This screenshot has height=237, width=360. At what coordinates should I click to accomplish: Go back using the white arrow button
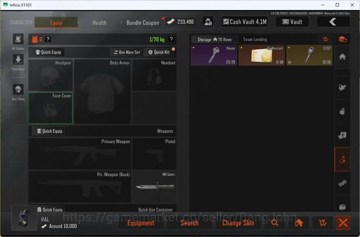pos(333,22)
